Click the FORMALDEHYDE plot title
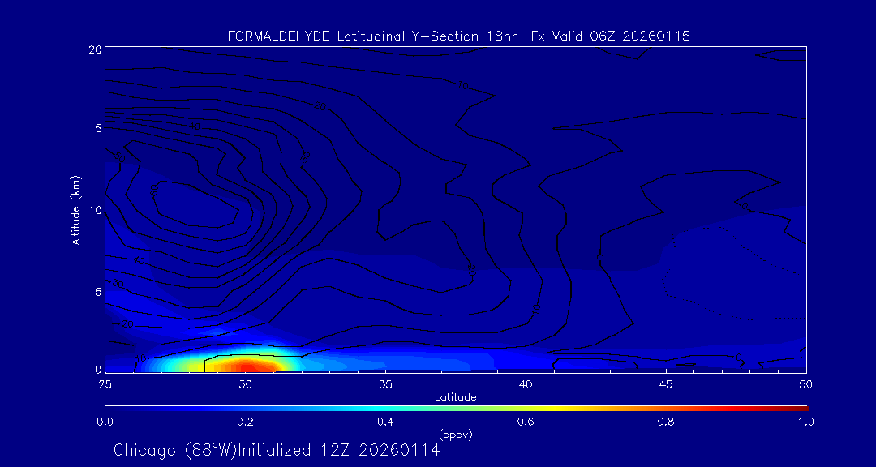This screenshot has width=876, height=467. tap(458, 36)
